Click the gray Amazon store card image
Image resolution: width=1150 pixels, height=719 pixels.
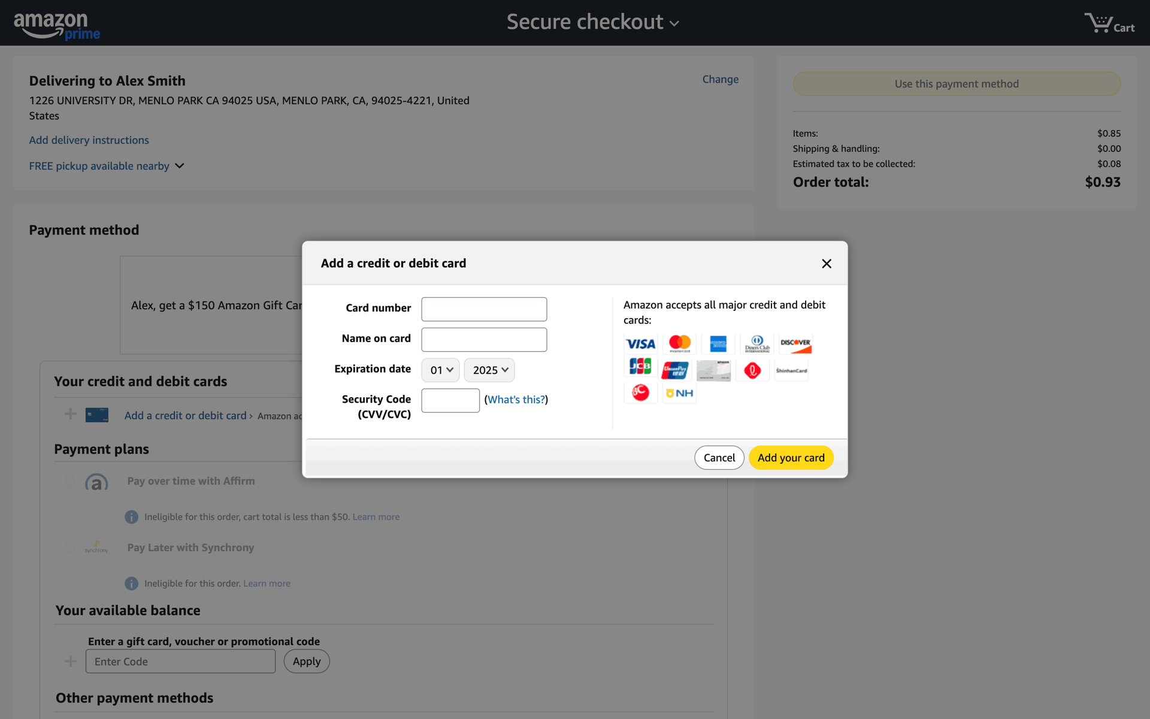(713, 371)
